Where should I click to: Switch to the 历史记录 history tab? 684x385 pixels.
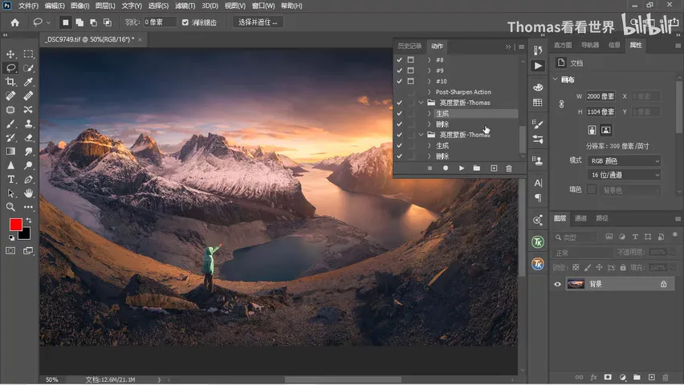pos(409,47)
